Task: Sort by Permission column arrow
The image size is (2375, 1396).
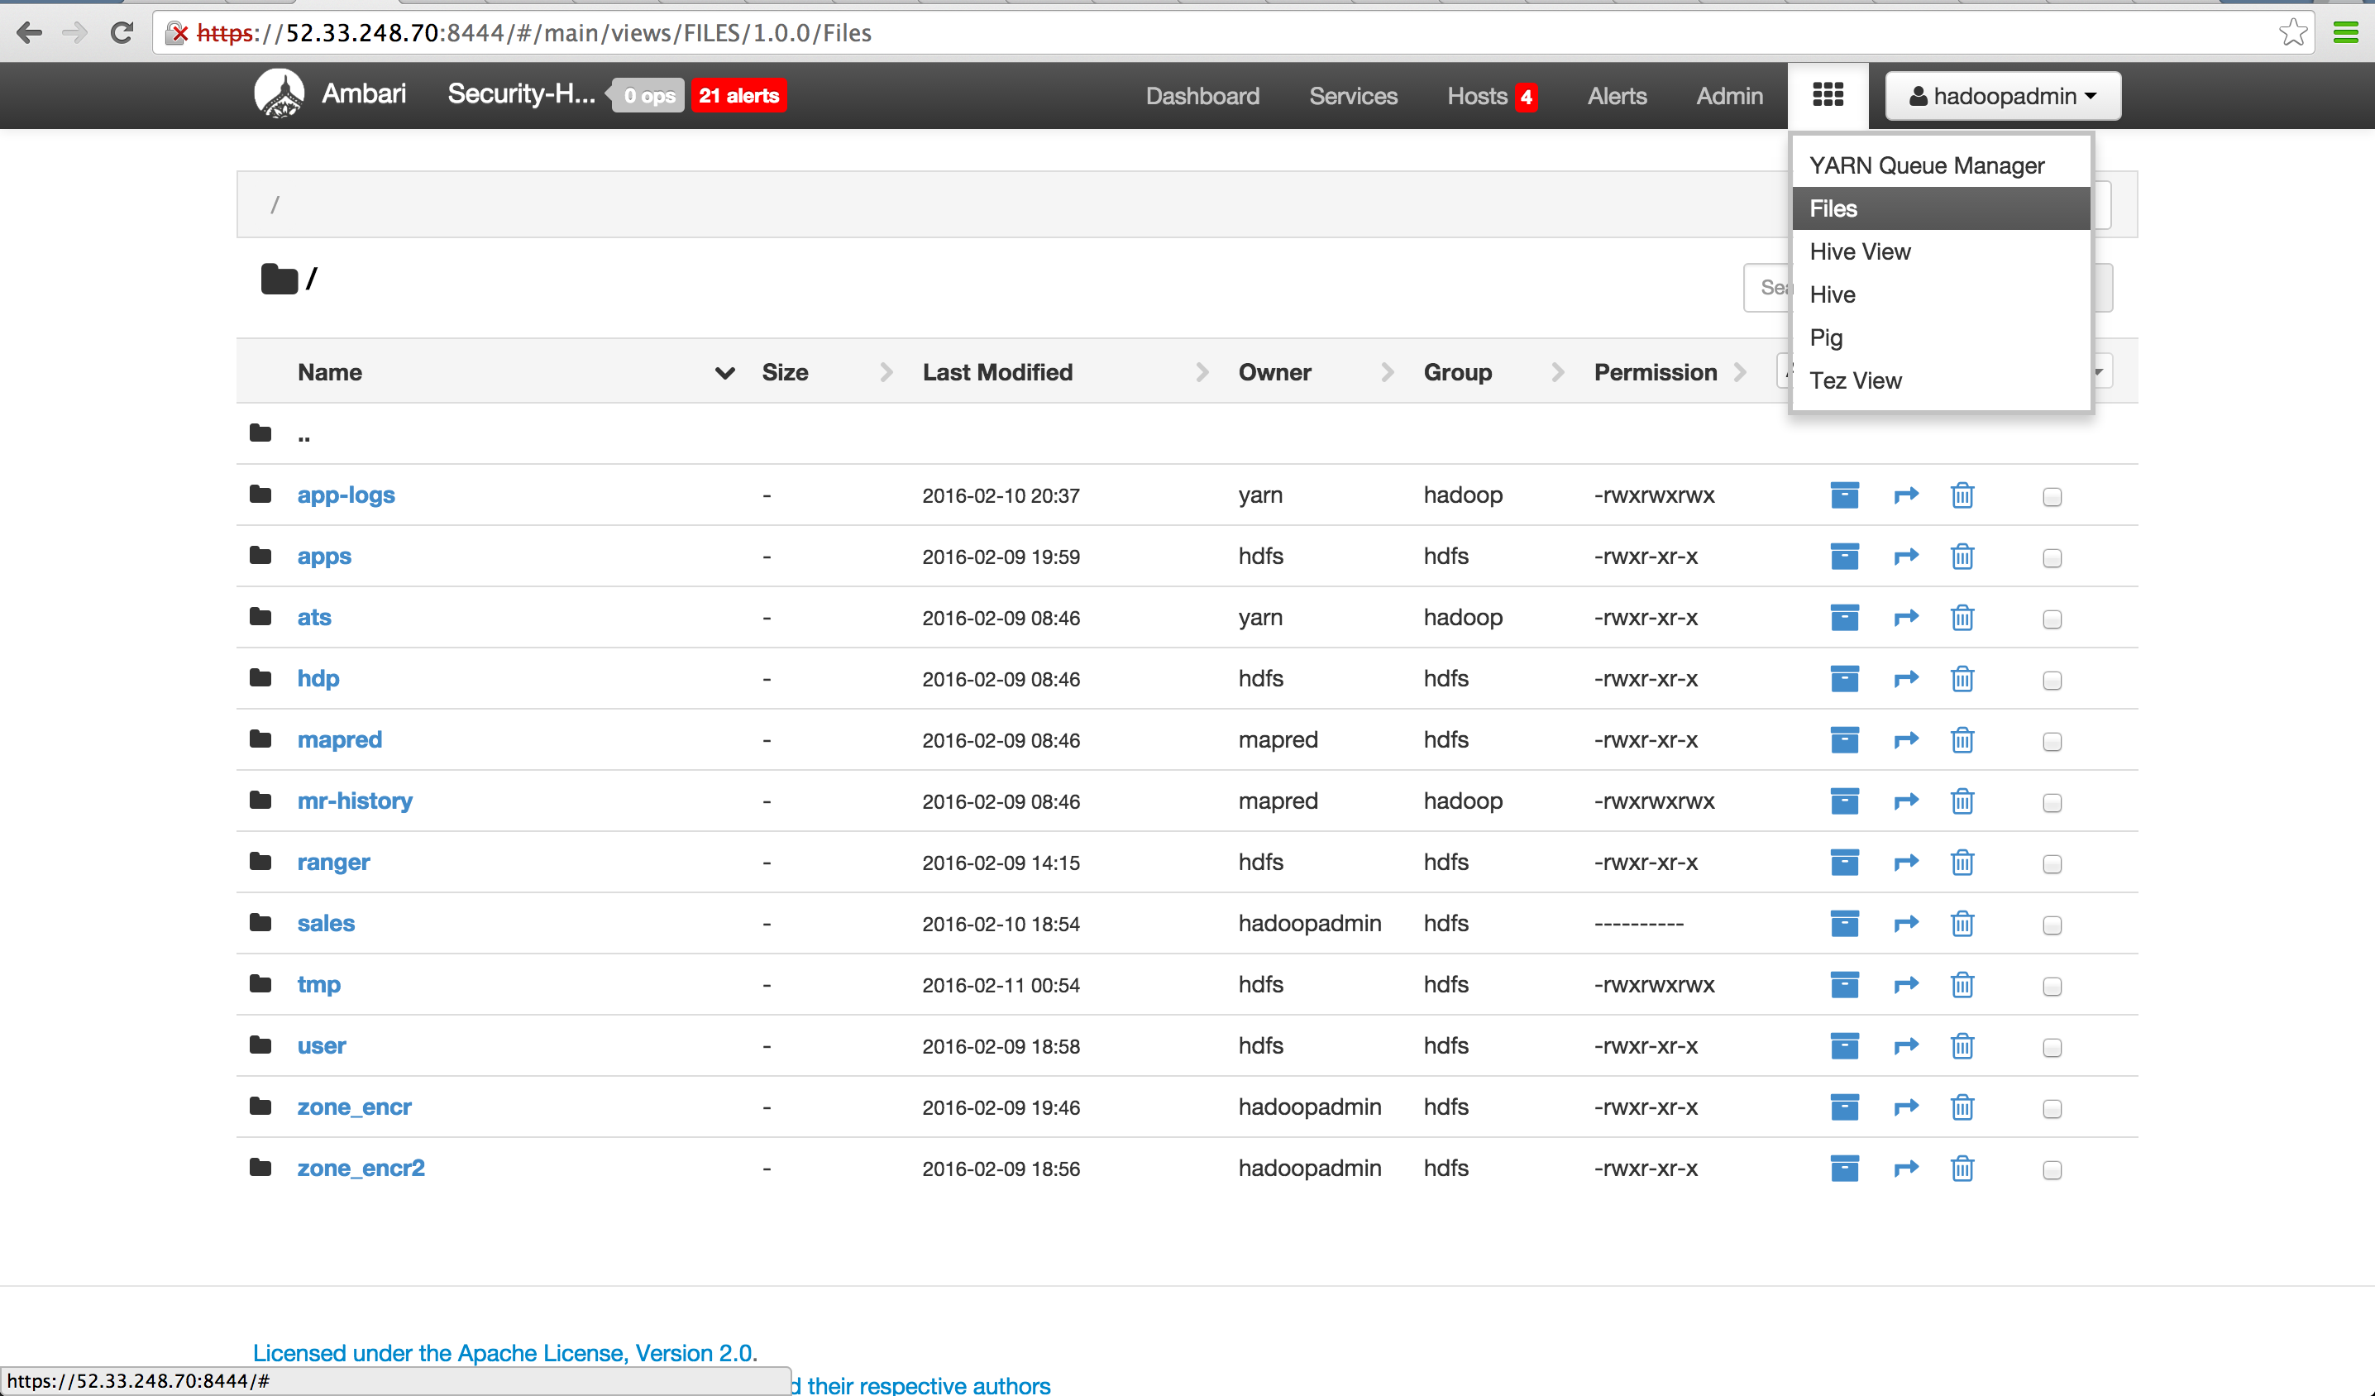Action: tap(1740, 372)
